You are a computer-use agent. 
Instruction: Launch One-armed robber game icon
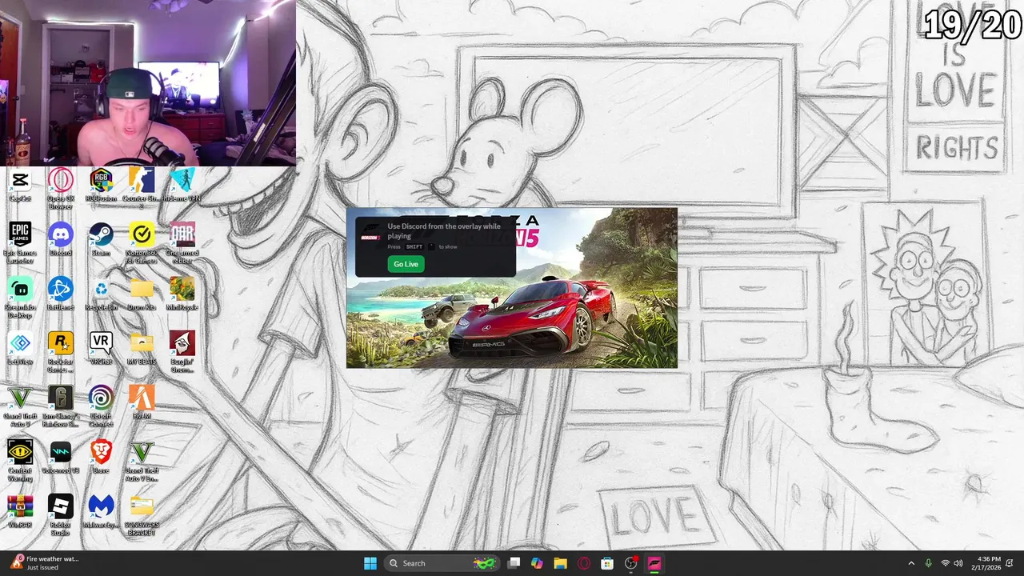click(182, 243)
